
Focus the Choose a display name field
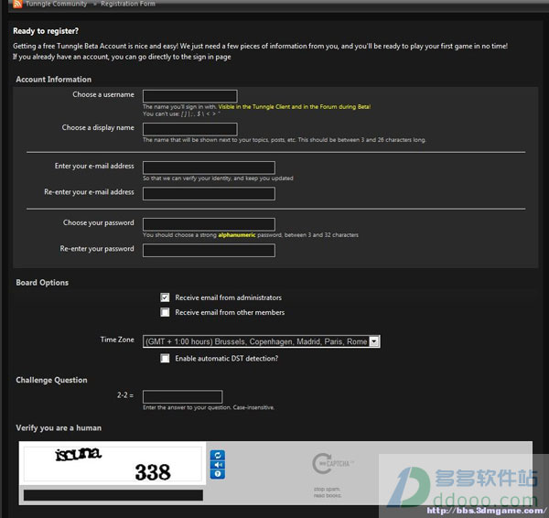(x=189, y=129)
